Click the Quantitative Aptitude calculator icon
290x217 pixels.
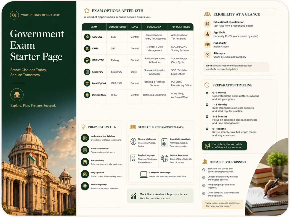(x=164, y=142)
